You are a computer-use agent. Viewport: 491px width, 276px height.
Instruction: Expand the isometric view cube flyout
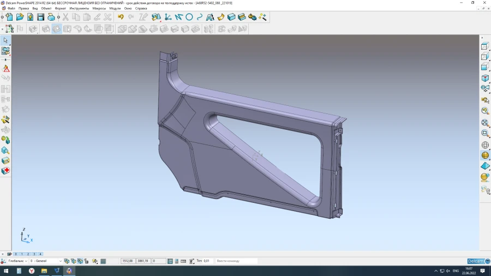[x=485, y=78]
